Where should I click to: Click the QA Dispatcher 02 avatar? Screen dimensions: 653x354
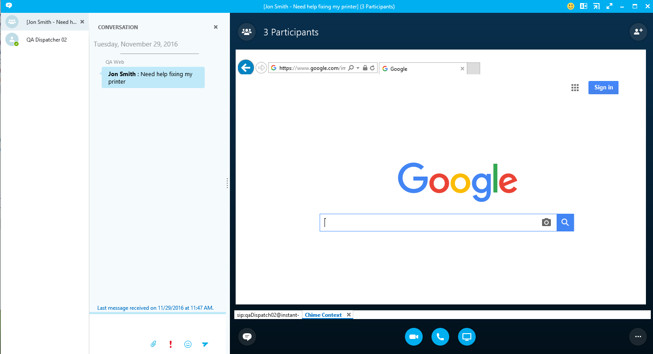(x=12, y=39)
